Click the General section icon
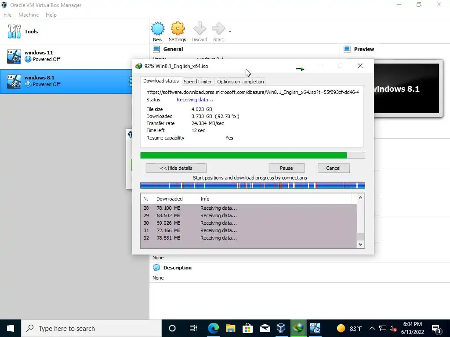Image resolution: width=450 pixels, height=337 pixels. pos(156,49)
